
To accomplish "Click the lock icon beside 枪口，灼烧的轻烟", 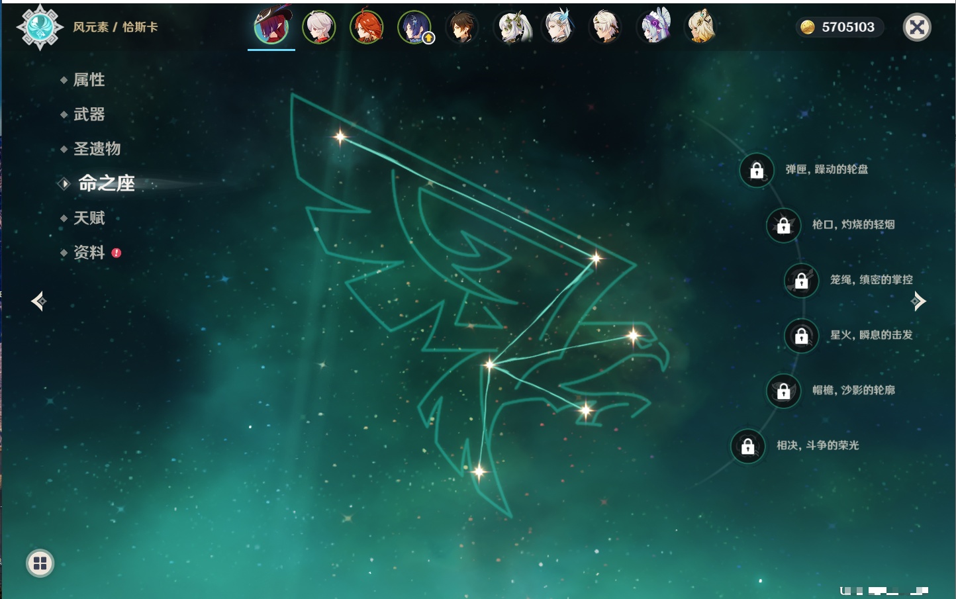I will (x=784, y=226).
